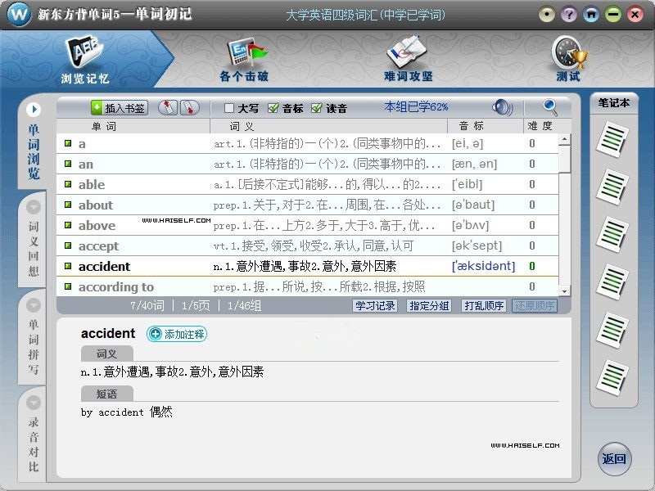Image resolution: width=655 pixels, height=491 pixels.
Task: Click the green marker beside 'able'
Action: [68, 184]
